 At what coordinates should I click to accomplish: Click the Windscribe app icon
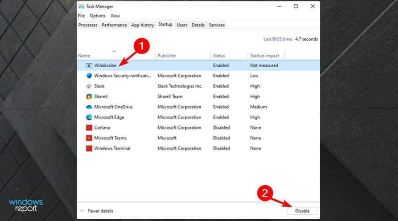pos(89,65)
